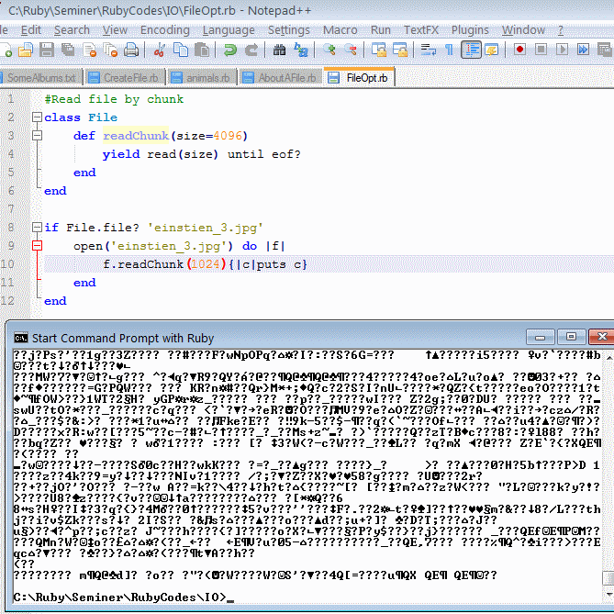The height and width of the screenshot is (614, 614).
Task: Toggle the Show All Characters pilcrow button
Action: (x=449, y=50)
